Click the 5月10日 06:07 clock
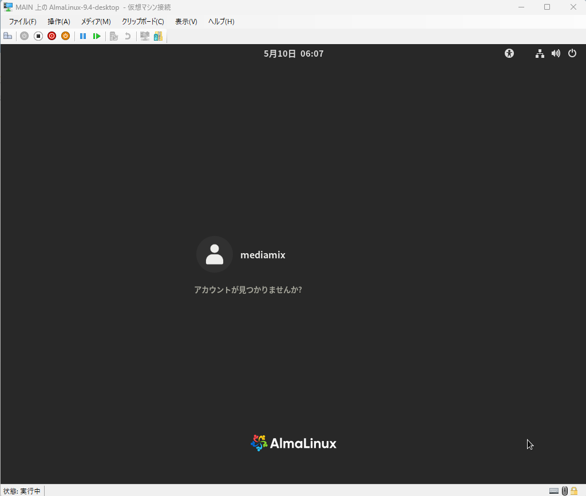The width and height of the screenshot is (586, 496). 294,53
